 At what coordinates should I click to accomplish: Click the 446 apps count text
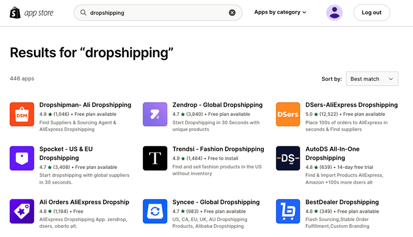pos(22,78)
